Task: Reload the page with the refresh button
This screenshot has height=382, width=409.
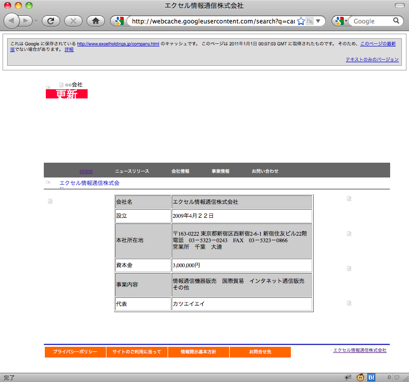Action: pyautogui.click(x=50, y=21)
